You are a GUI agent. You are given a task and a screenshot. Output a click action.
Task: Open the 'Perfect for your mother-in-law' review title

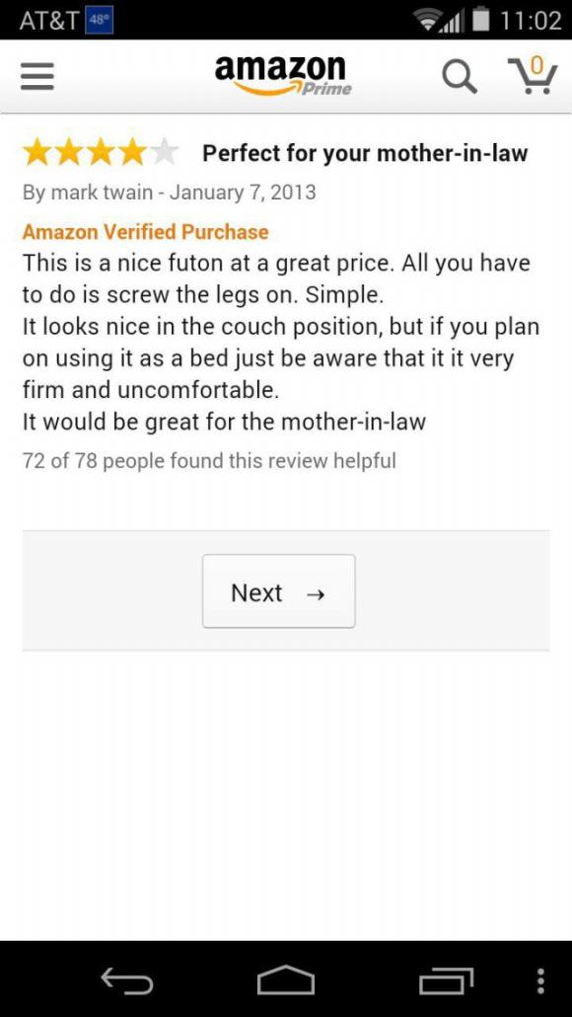pyautogui.click(x=365, y=154)
